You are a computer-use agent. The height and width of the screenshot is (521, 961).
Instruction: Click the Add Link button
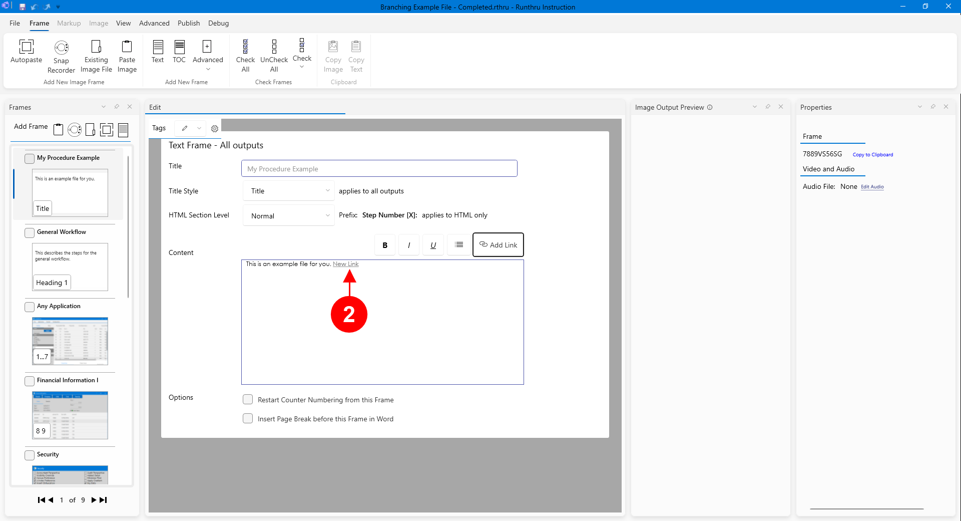[x=498, y=245]
